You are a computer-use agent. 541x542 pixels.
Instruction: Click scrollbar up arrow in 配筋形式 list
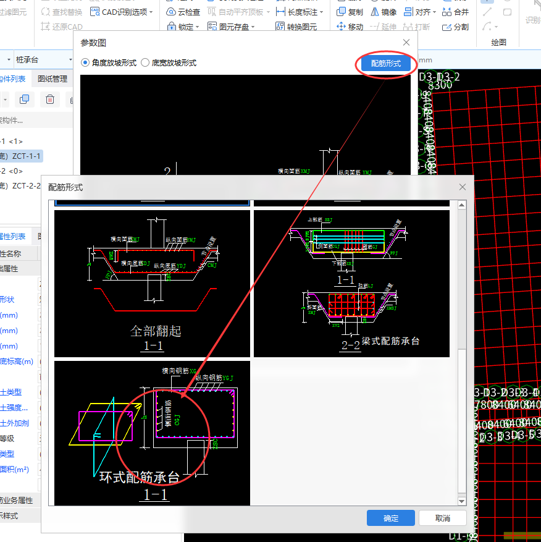tap(461, 205)
